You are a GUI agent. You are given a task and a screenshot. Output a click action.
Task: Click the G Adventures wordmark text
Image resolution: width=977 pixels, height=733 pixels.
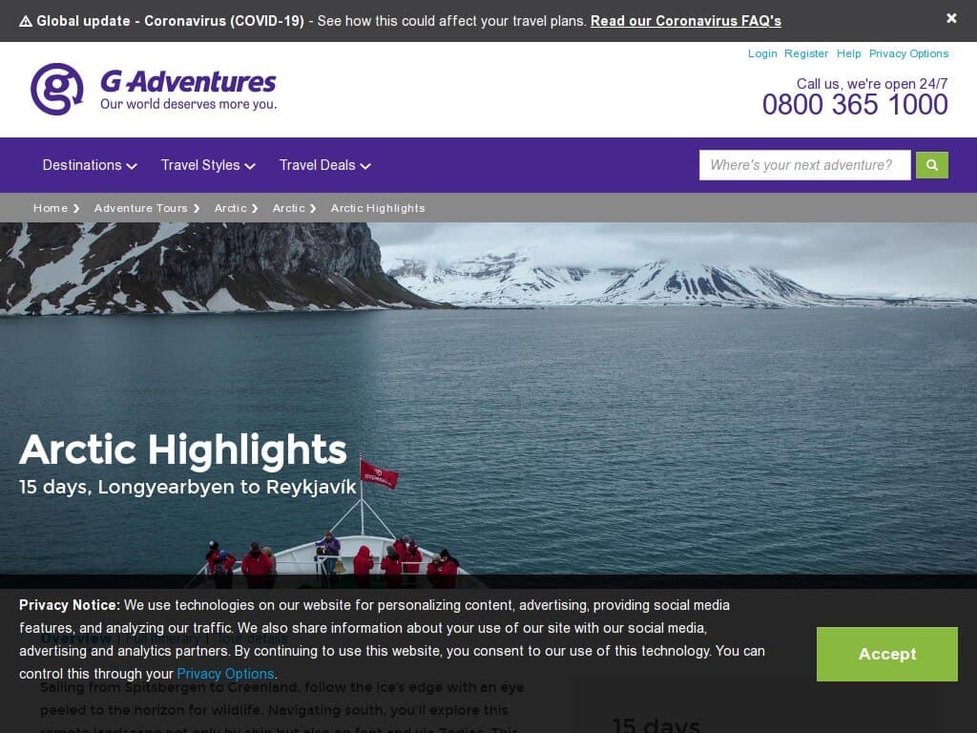(x=188, y=82)
